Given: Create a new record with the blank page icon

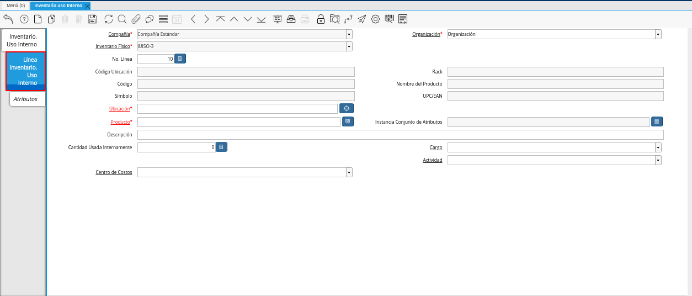Looking at the screenshot, I should point(38,19).
